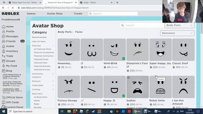
Task: Launch Among Us from the taskbar
Action: pos(75,111)
